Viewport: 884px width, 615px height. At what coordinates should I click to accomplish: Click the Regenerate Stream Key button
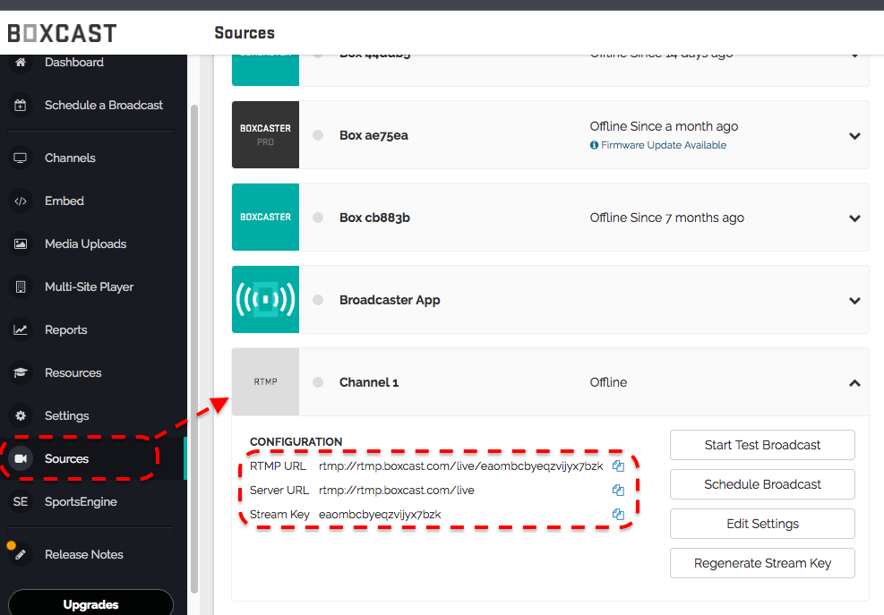[762, 563]
